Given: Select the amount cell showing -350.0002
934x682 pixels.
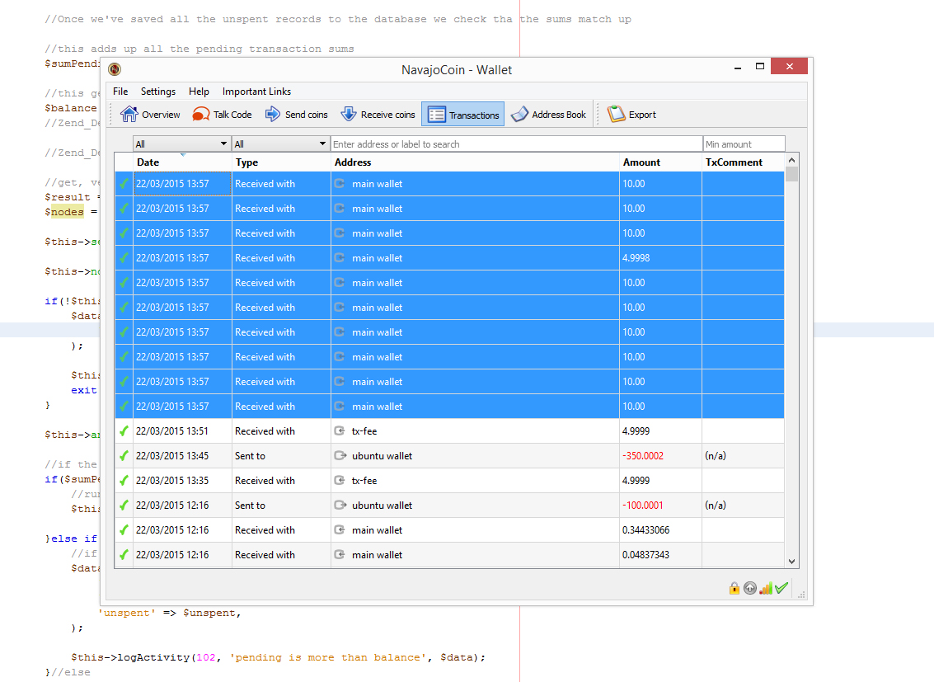Looking at the screenshot, I should click(x=660, y=456).
